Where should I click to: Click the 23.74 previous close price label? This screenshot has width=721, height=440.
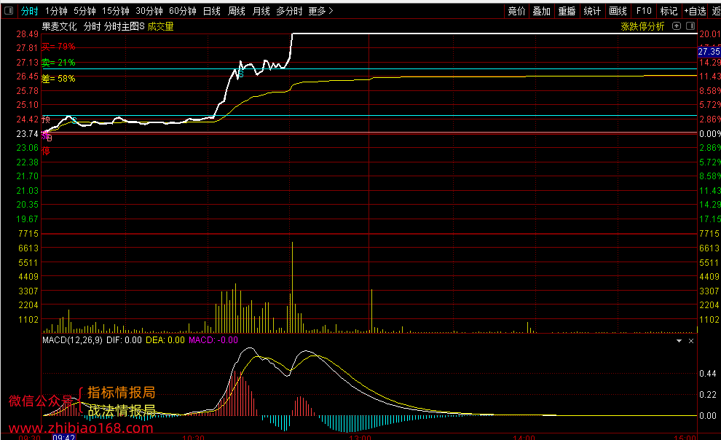coord(27,134)
